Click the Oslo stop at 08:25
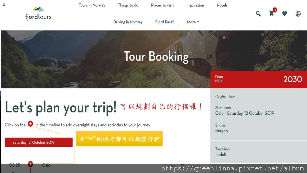This screenshot has width=307, height=173. pyautogui.click(x=46, y=165)
